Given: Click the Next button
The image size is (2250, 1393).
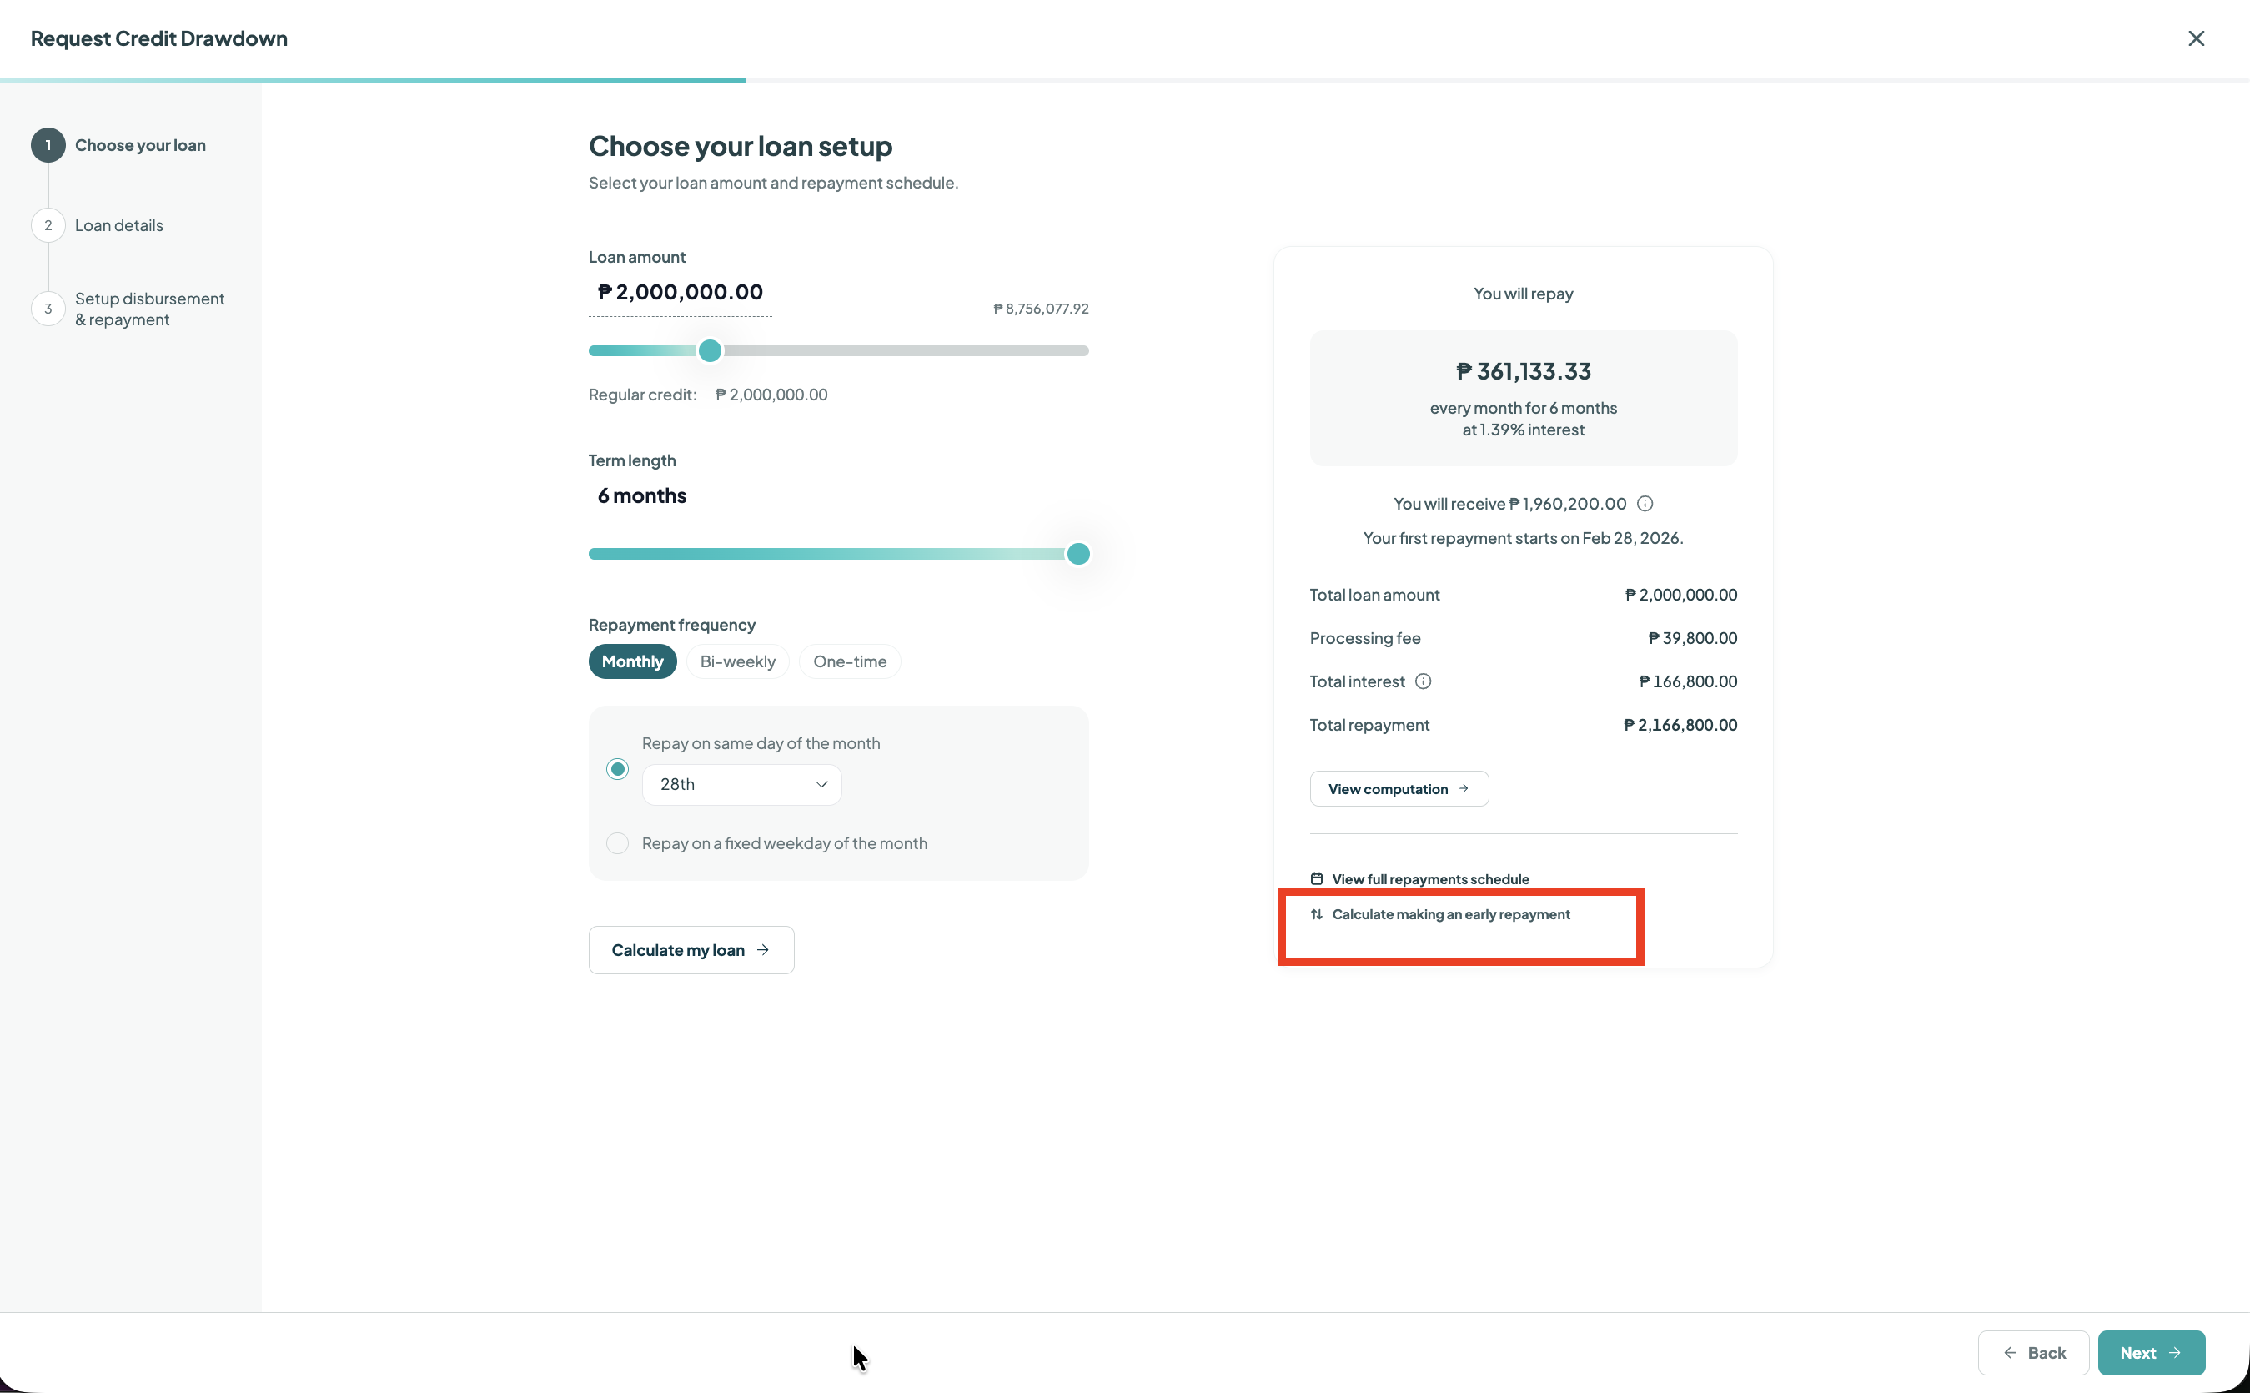Looking at the screenshot, I should pyautogui.click(x=2151, y=1352).
